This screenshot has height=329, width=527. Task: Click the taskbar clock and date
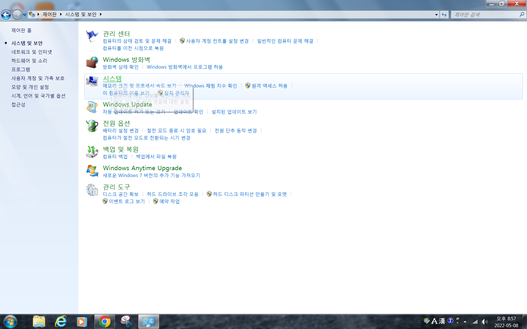pyautogui.click(x=506, y=322)
